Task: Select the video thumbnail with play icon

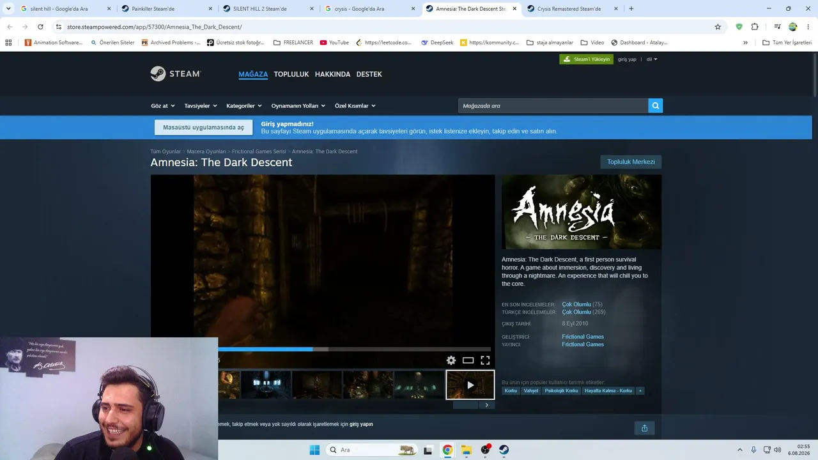Action: tap(470, 385)
